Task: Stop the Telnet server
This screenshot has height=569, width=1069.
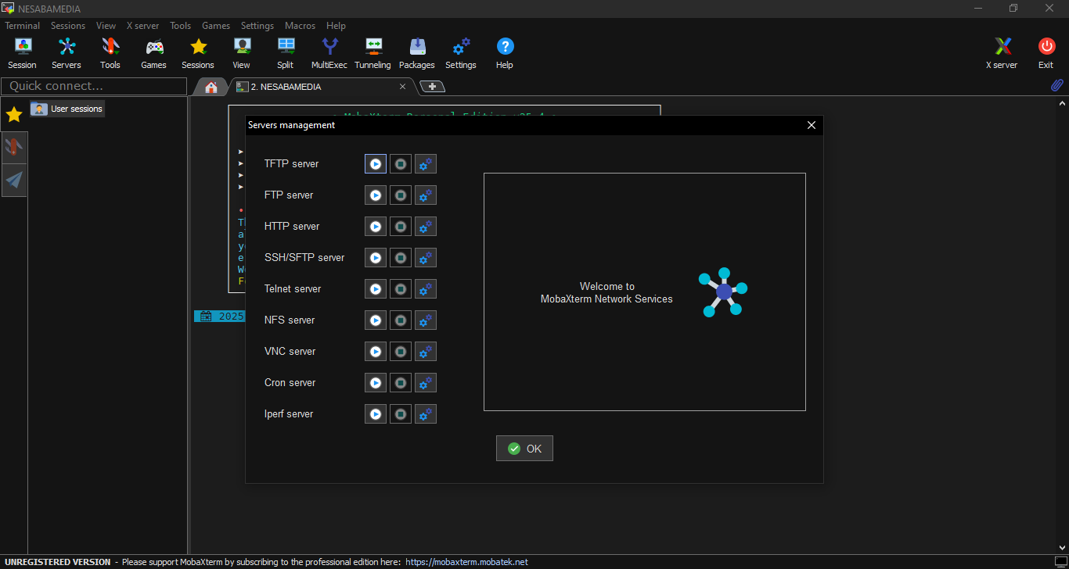Action: (x=401, y=289)
